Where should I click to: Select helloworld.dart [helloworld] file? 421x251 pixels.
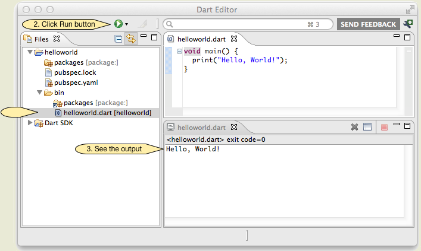pos(107,113)
